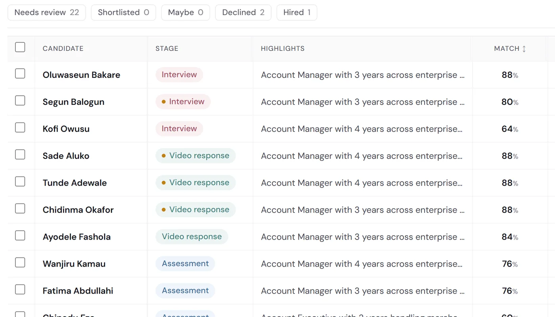Viewport: 555px width, 317px height.
Task: Click the 80% match score for Segun Balogun
Action: 510,102
